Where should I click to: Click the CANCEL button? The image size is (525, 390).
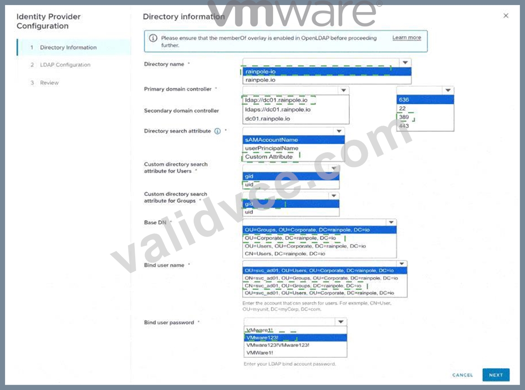click(463, 375)
